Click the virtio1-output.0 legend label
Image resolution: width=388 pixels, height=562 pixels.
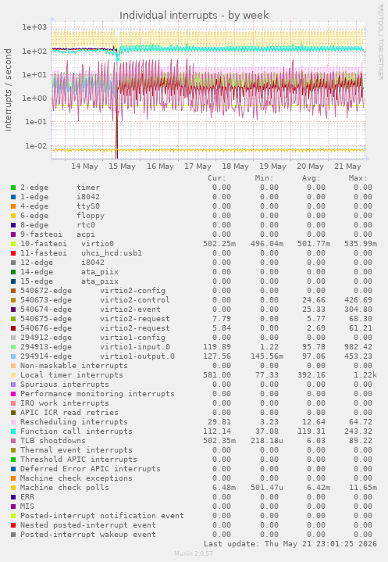pos(137,356)
